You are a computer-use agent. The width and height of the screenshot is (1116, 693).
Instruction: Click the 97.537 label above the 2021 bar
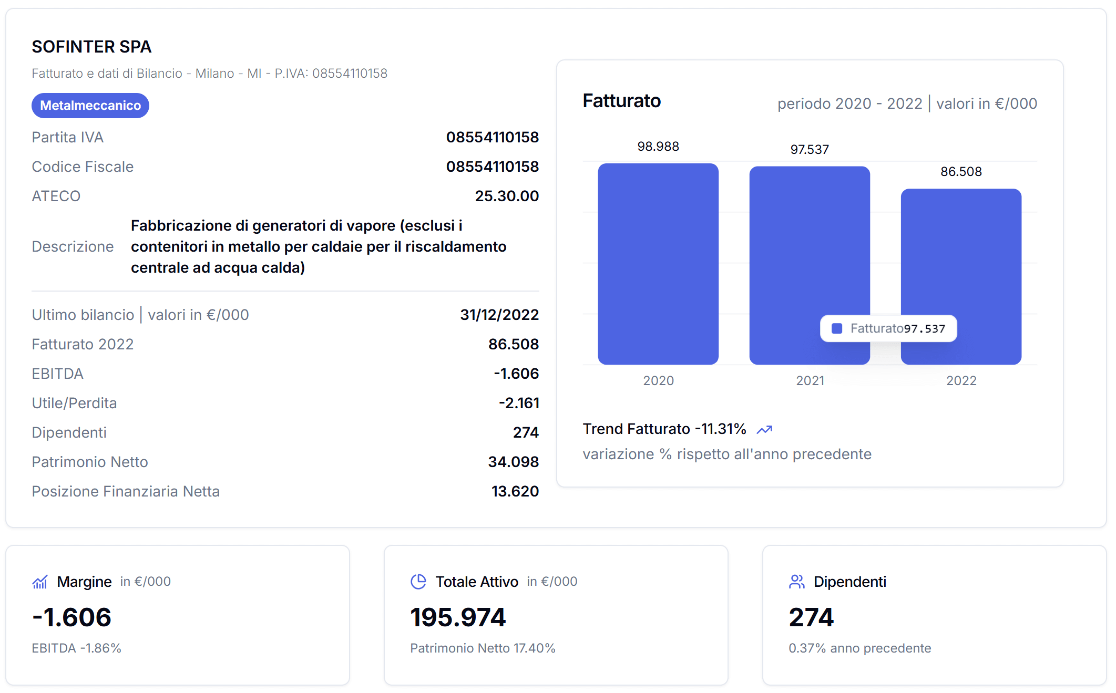(810, 150)
